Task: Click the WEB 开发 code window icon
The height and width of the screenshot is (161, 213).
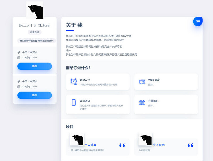Action: coord(142,82)
